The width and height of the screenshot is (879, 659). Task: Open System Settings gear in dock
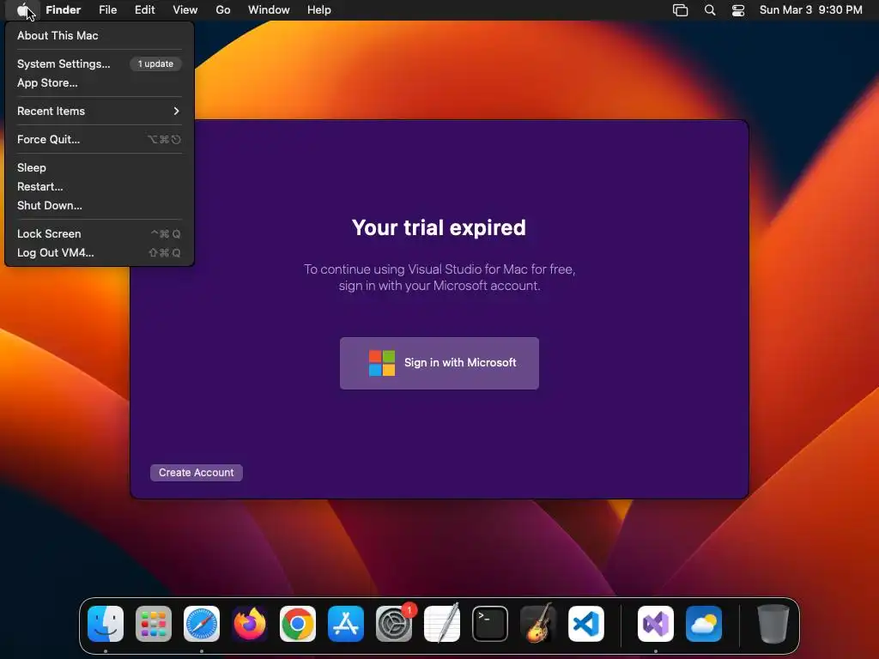pos(393,624)
